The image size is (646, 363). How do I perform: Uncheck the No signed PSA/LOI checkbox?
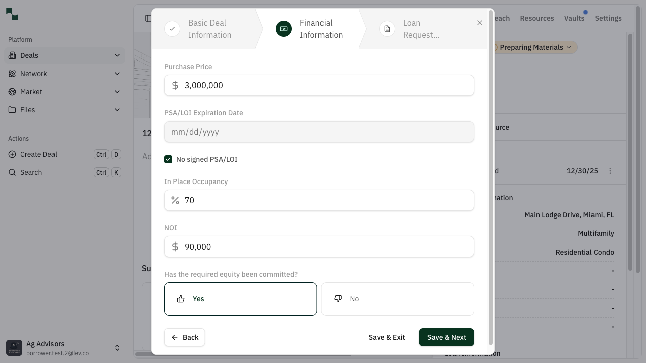tap(168, 159)
